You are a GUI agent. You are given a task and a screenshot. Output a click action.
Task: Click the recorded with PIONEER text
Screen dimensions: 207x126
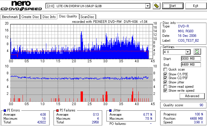(x=110, y=22)
